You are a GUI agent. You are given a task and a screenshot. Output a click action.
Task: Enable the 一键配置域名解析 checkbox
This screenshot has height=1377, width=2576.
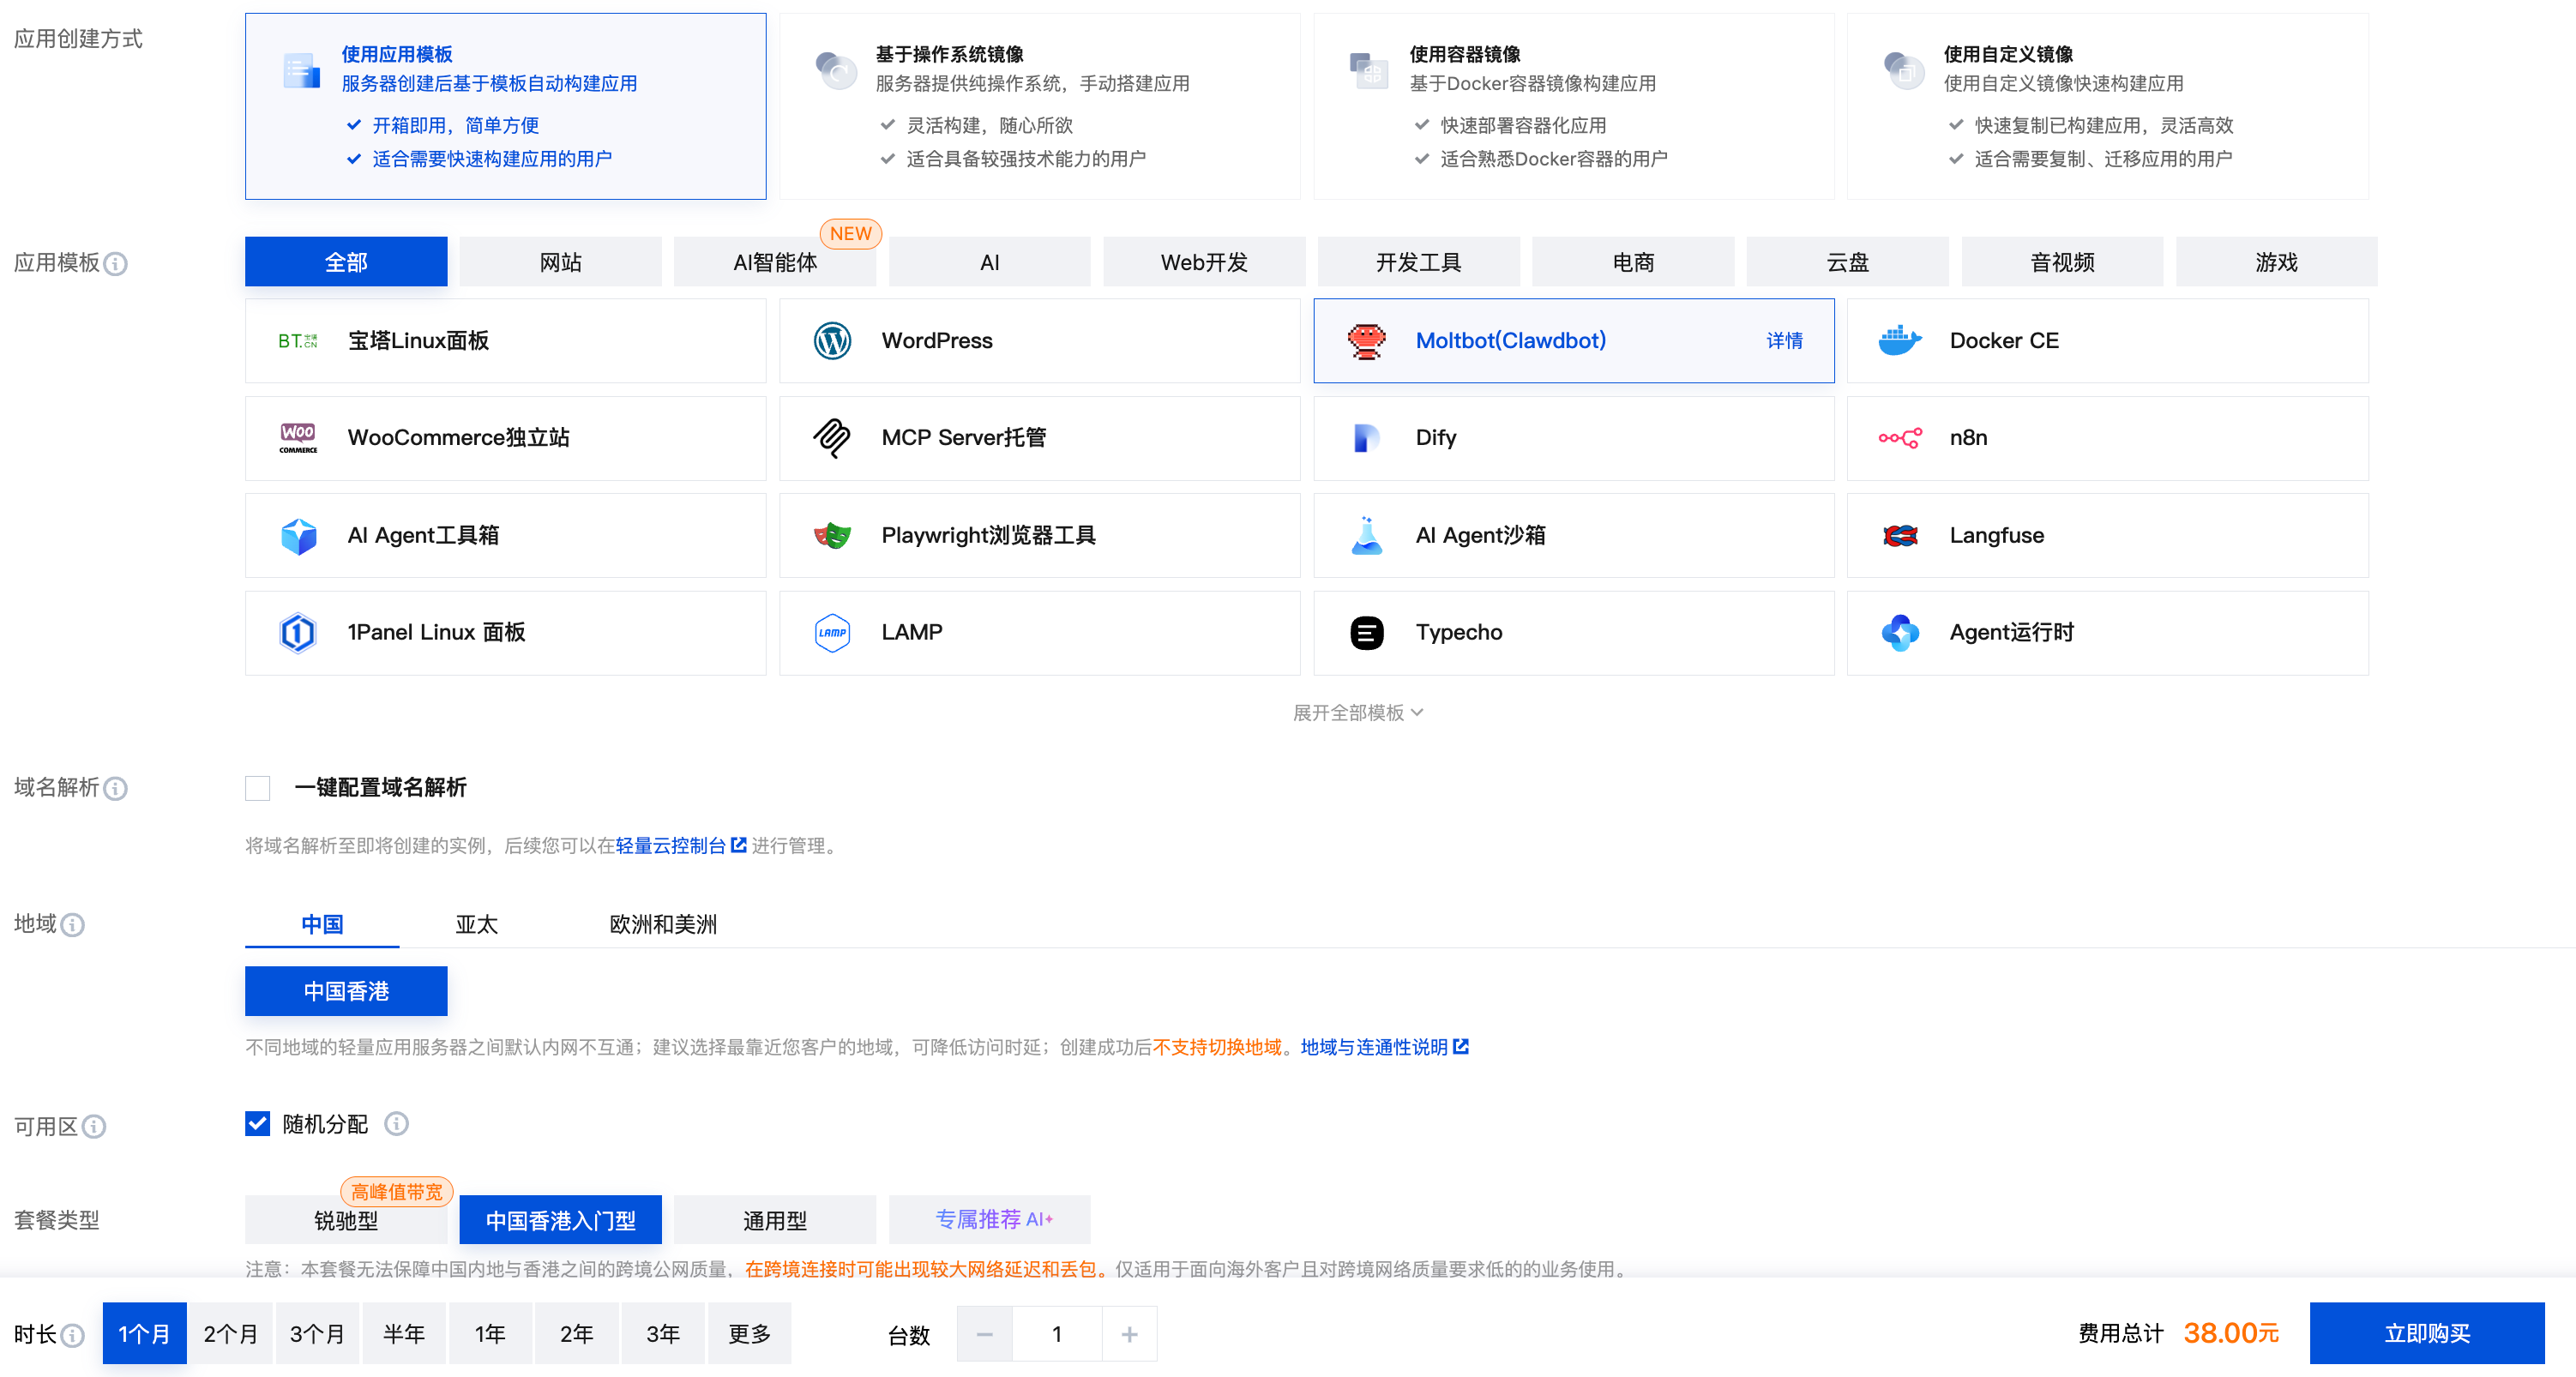click(x=258, y=788)
